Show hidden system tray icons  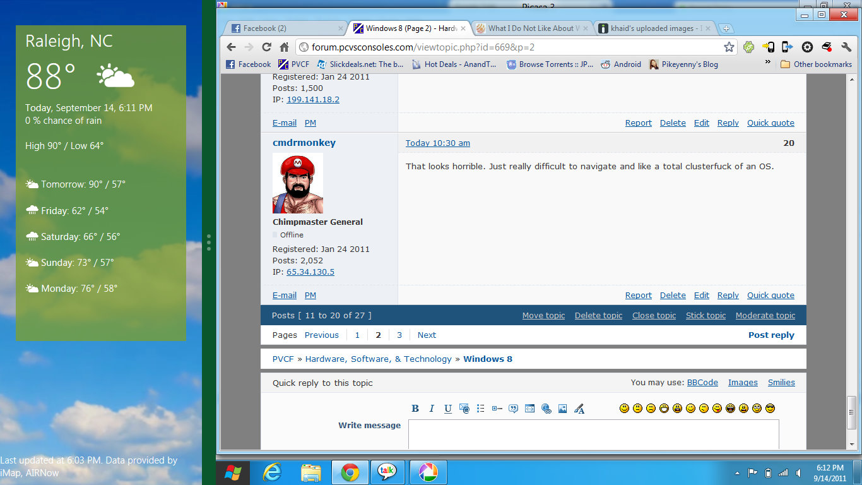point(737,473)
